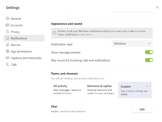Viewport: 162px width, 122px height.
Task: Click the Calls phone icon
Action: (x=7, y=64)
